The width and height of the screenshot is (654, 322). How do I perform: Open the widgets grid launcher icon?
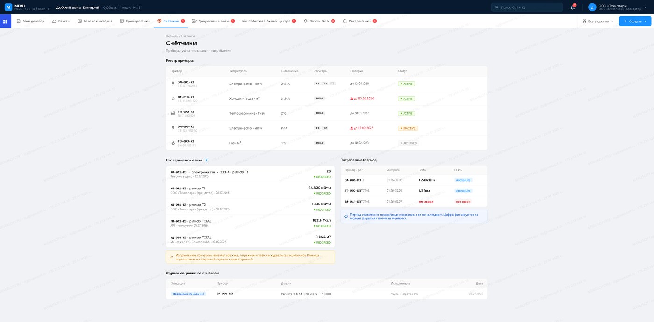pos(5,21)
